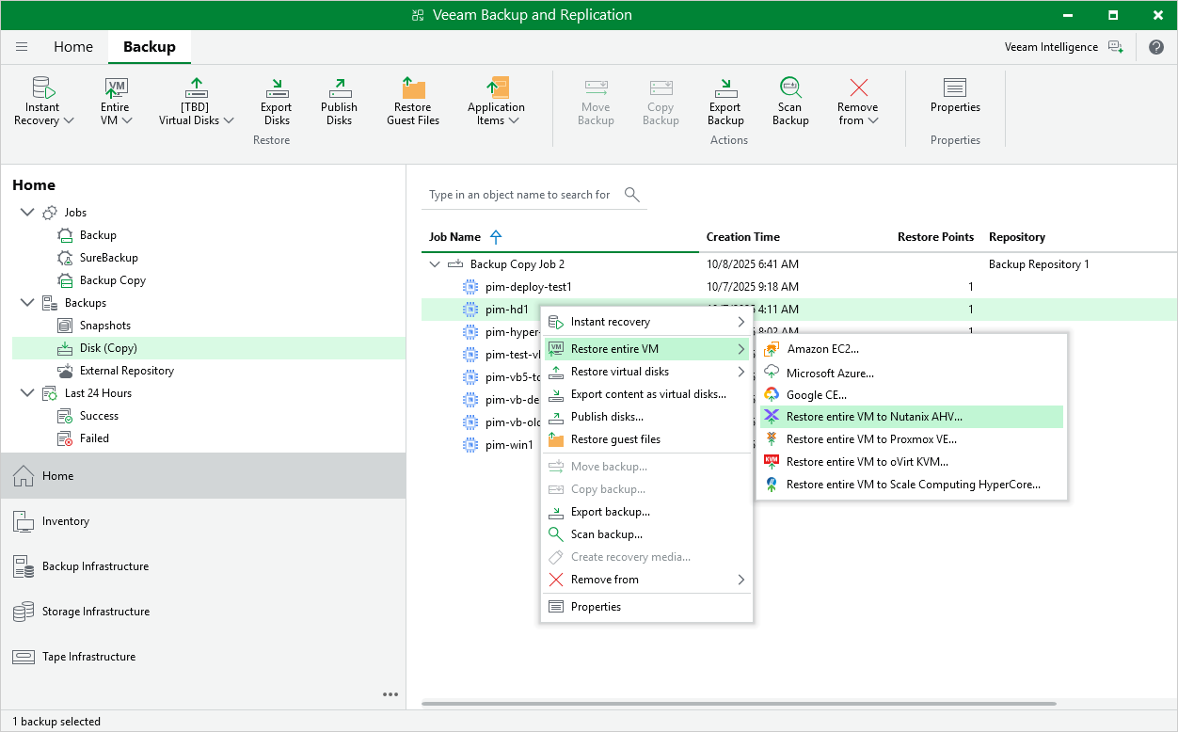Select Microsoft Azure restore option
Image resolution: width=1178 pixels, height=732 pixels.
(912, 373)
